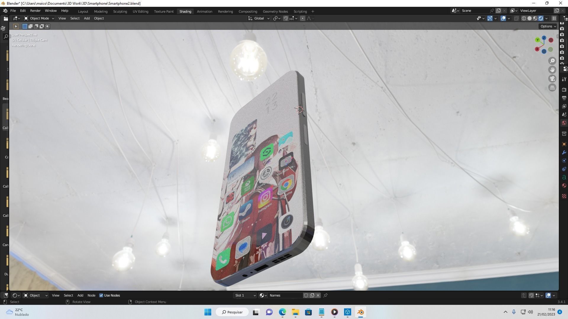Open the shader type Object dropdown
Viewport: 568px width, 319px height.
coord(35,295)
